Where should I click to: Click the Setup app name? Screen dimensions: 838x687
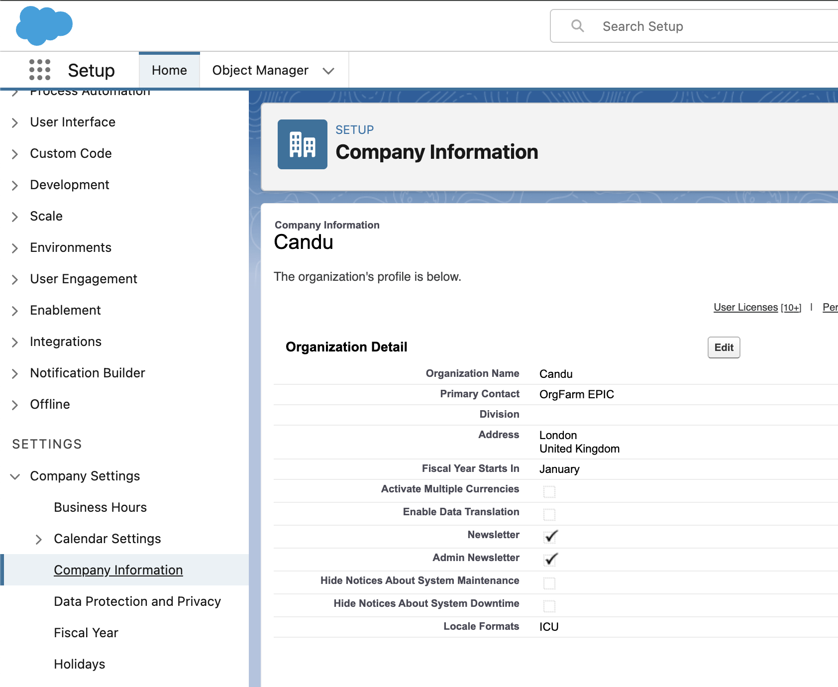(x=92, y=70)
